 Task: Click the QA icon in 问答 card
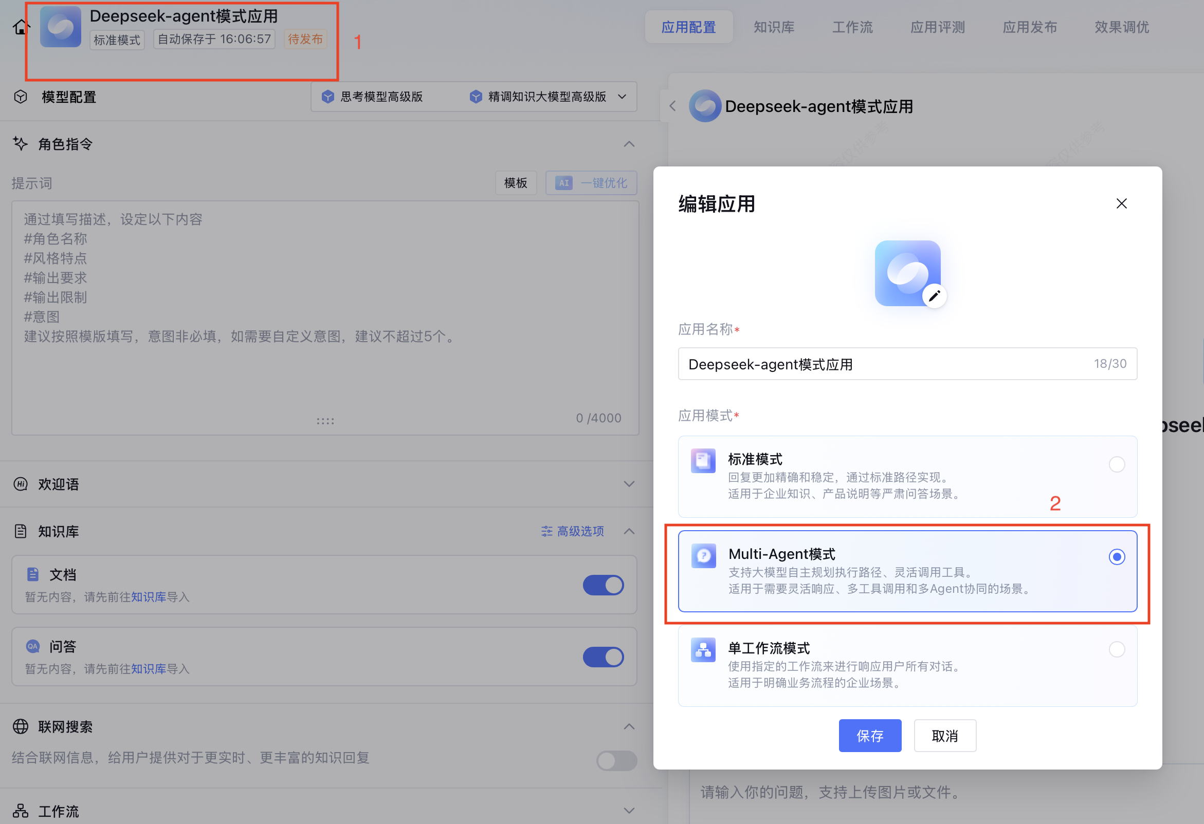tap(32, 646)
